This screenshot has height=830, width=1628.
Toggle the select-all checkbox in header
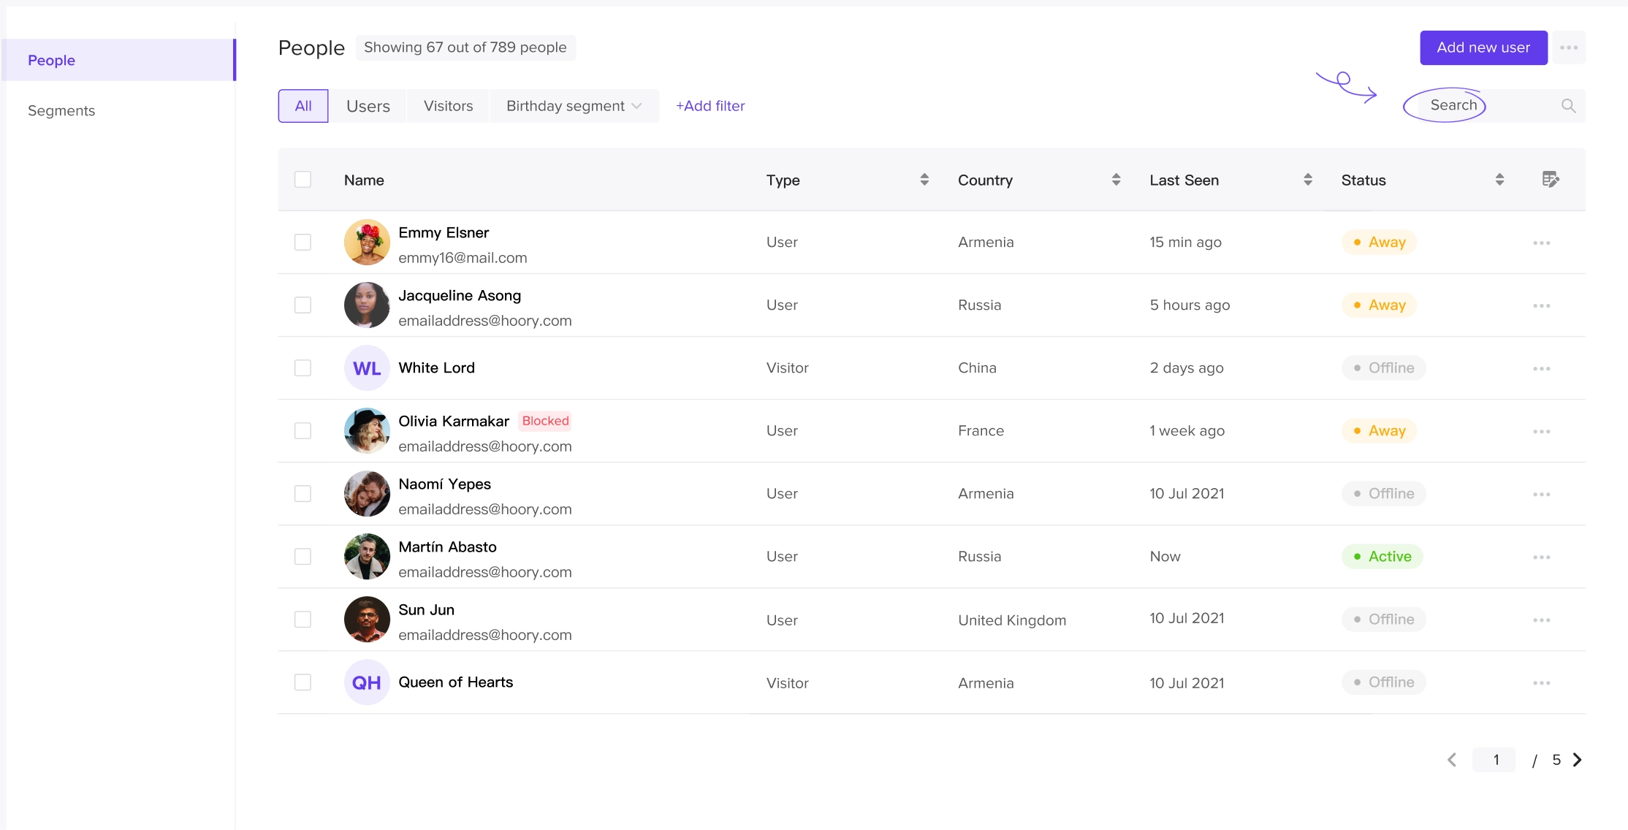(303, 180)
